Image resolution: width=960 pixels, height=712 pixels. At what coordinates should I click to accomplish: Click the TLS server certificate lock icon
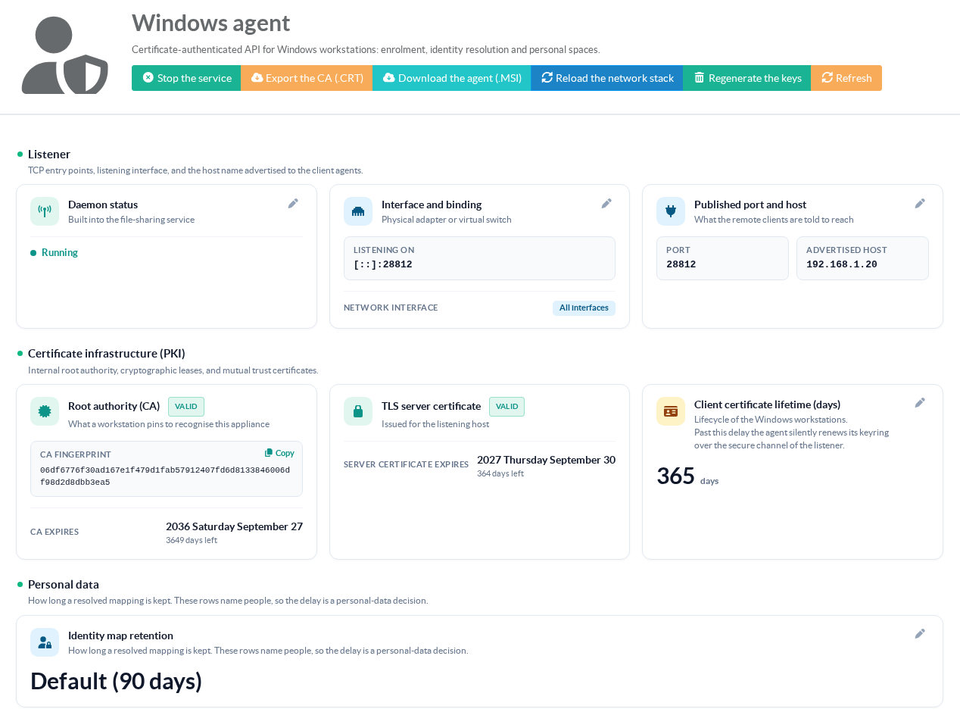(x=358, y=411)
